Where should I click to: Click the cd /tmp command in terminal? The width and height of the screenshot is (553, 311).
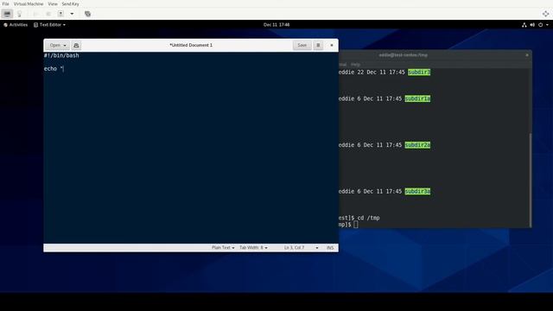[x=369, y=218]
